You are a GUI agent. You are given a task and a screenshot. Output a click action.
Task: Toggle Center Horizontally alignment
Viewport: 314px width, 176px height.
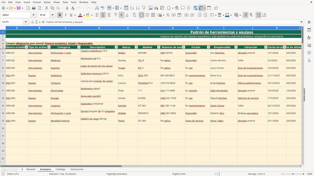(x=103, y=15)
